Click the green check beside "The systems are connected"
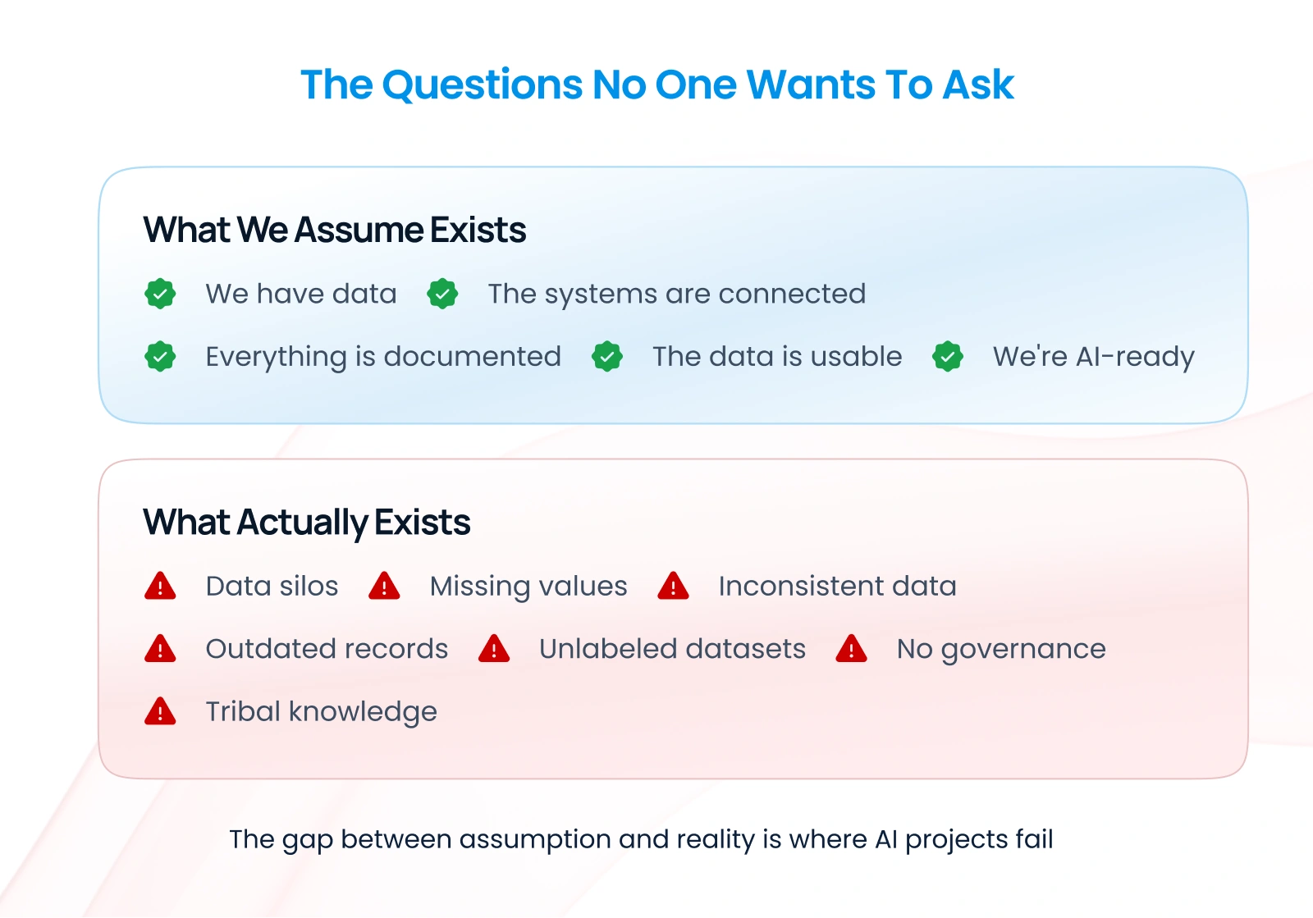 [442, 294]
